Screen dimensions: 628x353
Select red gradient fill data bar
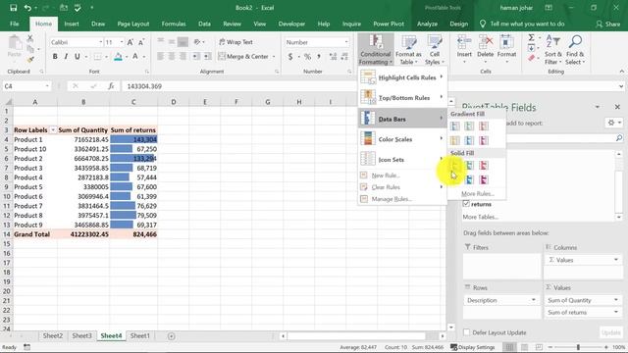point(484,126)
